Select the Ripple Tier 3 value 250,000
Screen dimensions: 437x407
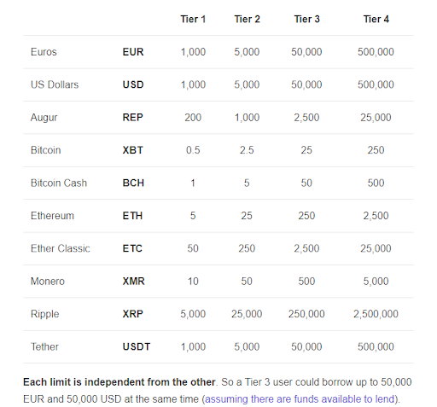306,314
